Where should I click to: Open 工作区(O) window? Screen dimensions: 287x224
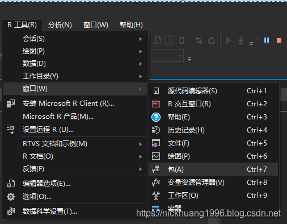pyautogui.click(x=213, y=196)
